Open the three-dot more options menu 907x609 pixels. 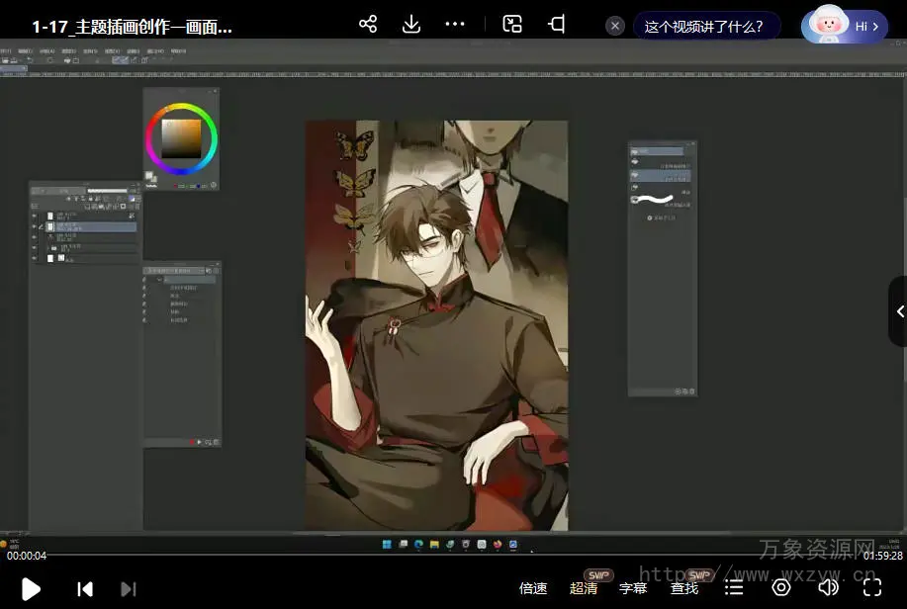[x=455, y=25]
